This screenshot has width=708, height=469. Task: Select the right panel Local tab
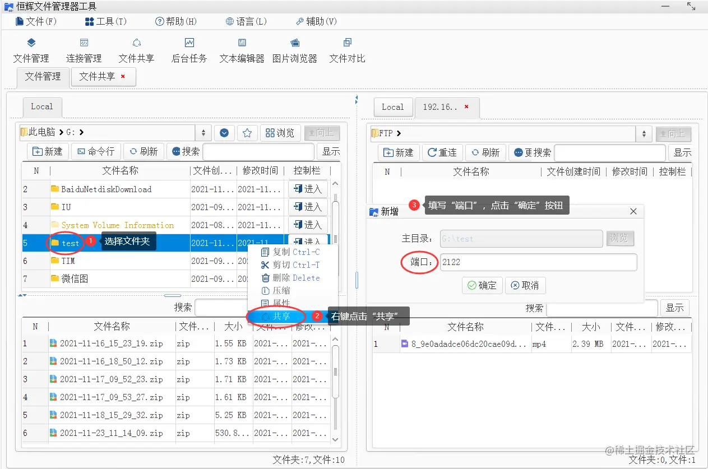(x=392, y=108)
